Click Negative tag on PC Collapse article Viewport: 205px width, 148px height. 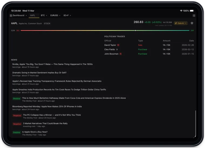point(17,115)
